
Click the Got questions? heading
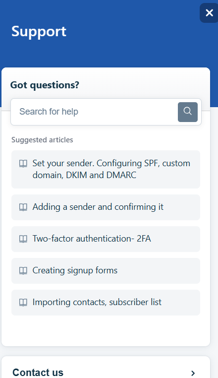(45, 85)
